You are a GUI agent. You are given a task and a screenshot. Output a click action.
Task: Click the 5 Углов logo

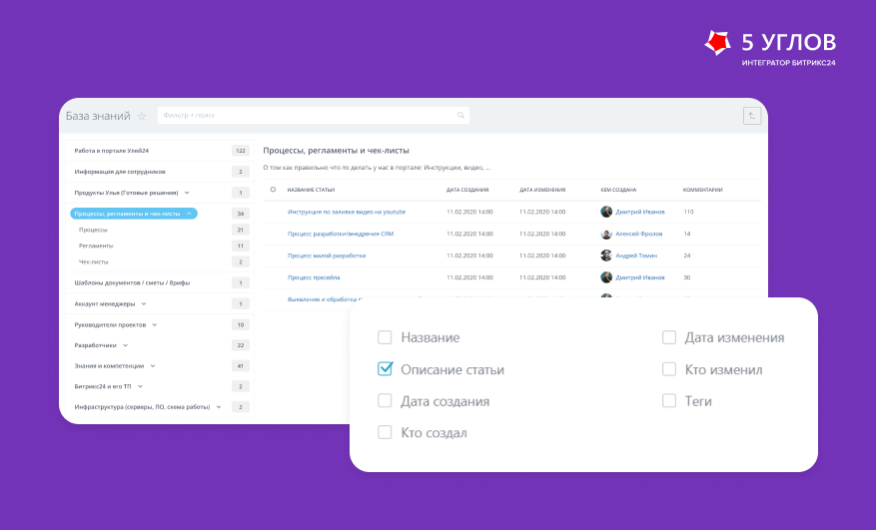tap(770, 48)
